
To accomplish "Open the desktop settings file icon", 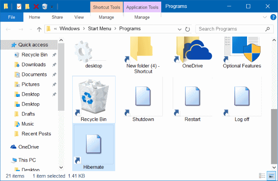I will [83, 52].
